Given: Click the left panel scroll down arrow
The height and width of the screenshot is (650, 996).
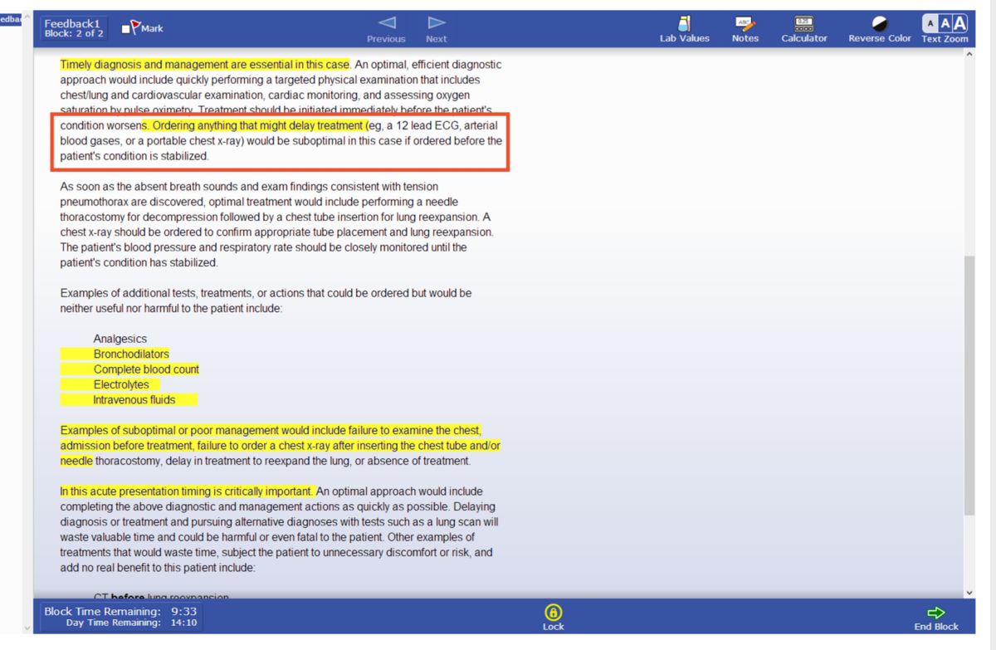Looking at the screenshot, I should pos(28,628).
